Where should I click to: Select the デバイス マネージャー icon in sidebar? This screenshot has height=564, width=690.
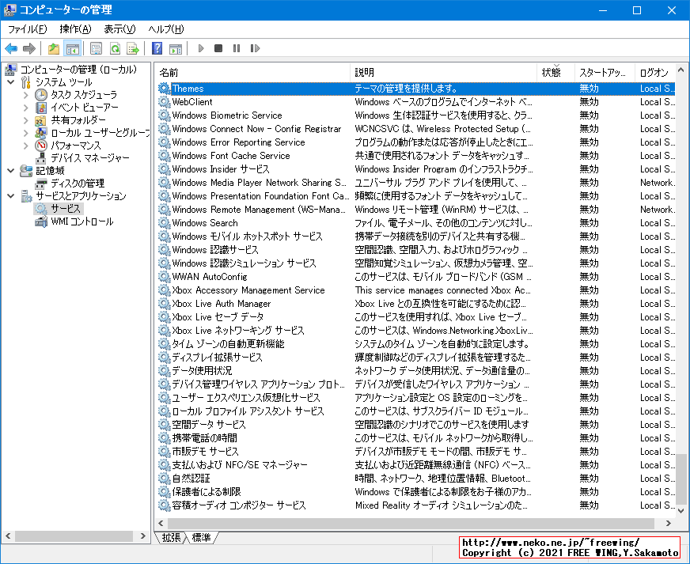pos(41,157)
